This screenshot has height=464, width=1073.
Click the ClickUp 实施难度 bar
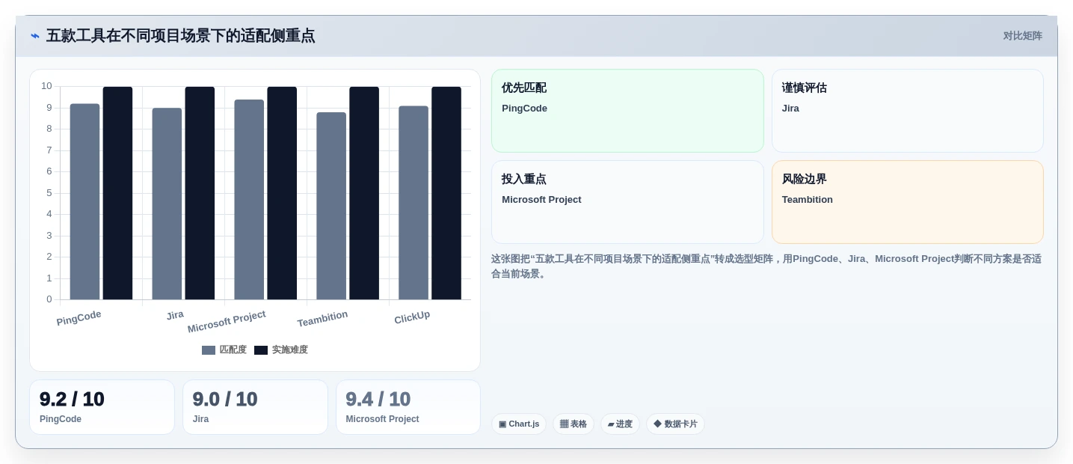tap(446, 193)
